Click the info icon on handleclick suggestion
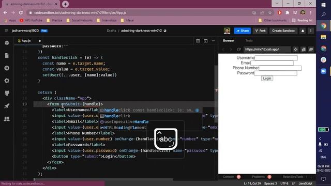The image size is (331, 186). pos(197,110)
